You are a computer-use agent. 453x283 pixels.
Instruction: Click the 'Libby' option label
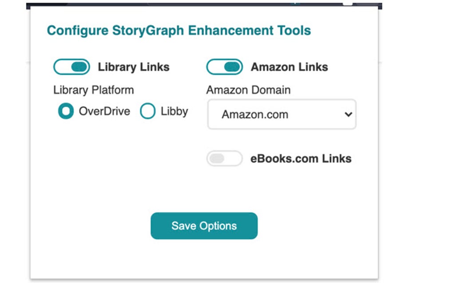point(174,111)
